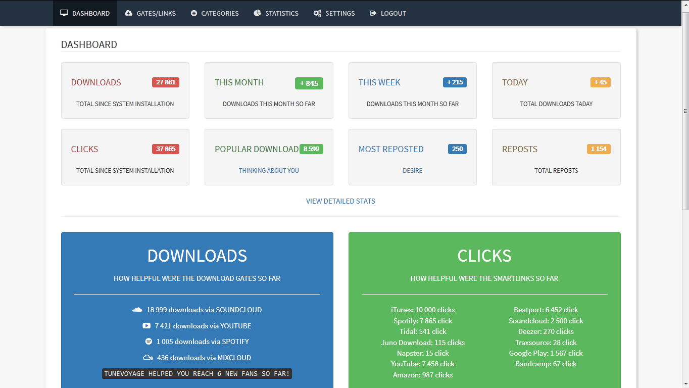Open the View Detailed Stats link
The image size is (689, 388).
(x=340, y=201)
